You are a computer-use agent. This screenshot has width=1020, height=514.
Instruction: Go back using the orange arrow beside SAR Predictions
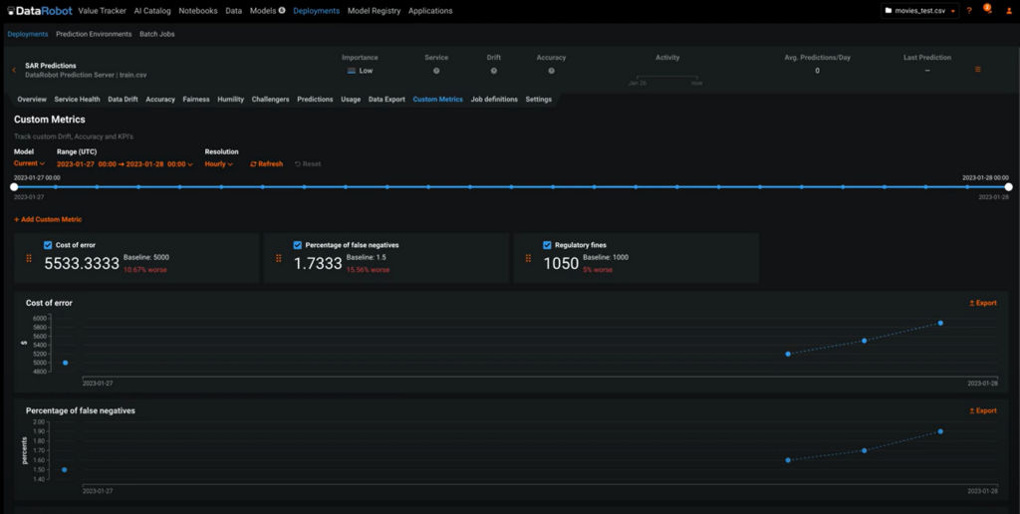point(14,70)
